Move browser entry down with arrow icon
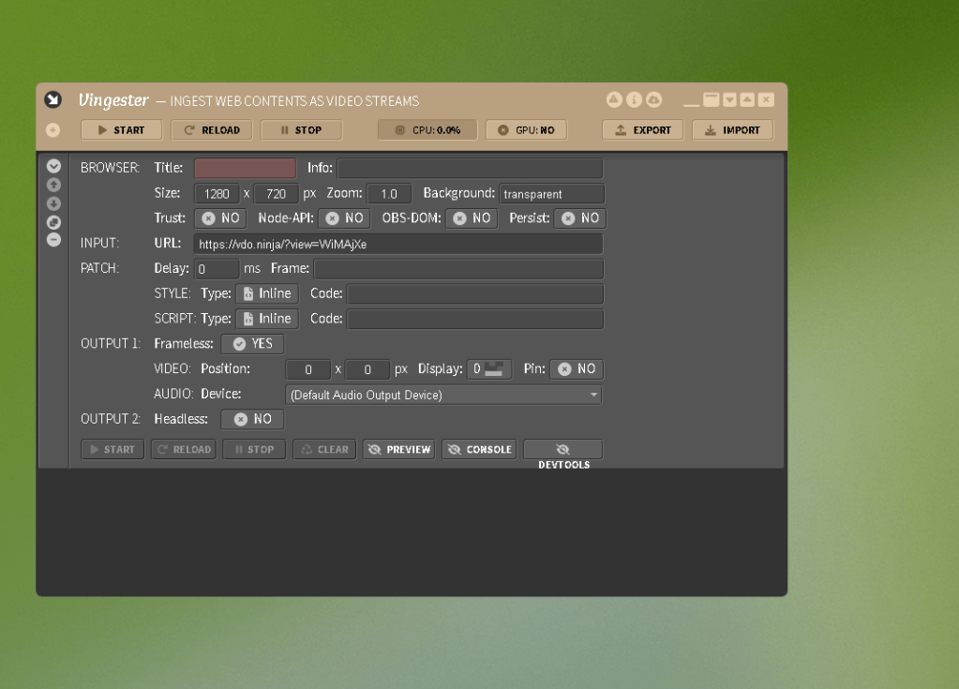 [53, 203]
